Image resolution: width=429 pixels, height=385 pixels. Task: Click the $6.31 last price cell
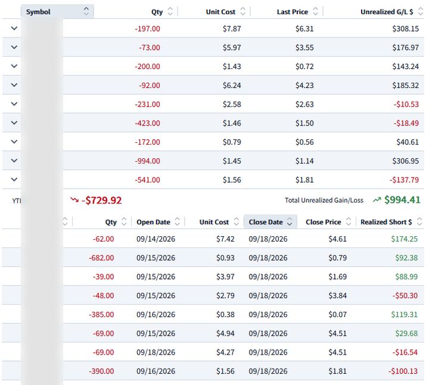click(x=304, y=29)
